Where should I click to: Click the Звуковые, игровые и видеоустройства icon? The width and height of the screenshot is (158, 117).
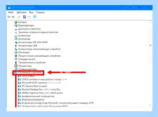(x=16, y=32)
